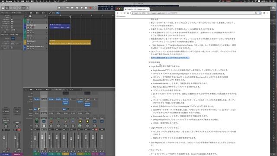Mute the オーディオ 2 track

tap(28, 27)
